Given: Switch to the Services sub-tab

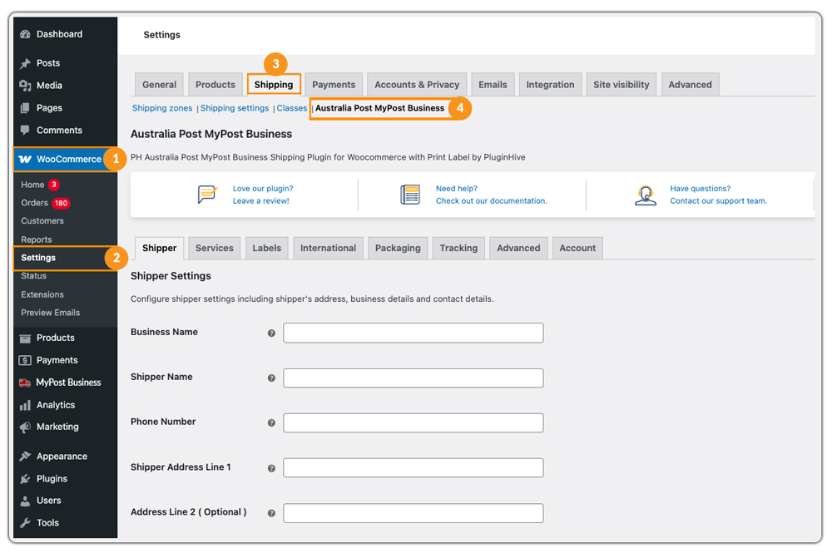Looking at the screenshot, I should pyautogui.click(x=215, y=248).
